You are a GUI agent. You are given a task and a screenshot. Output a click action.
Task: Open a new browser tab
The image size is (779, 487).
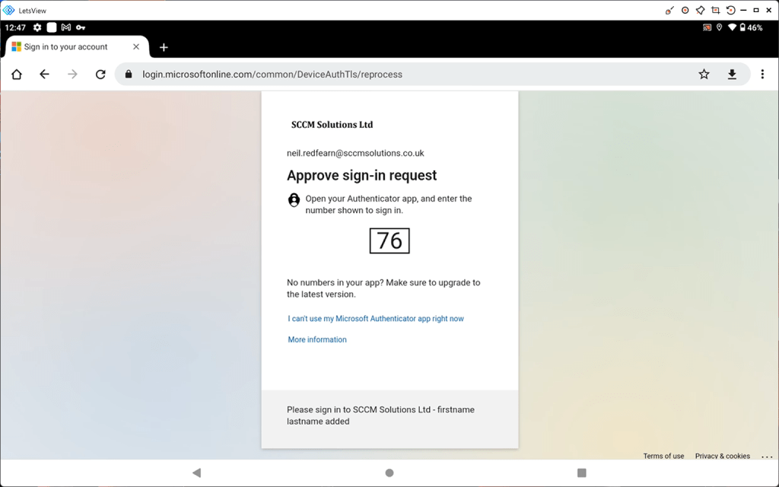click(164, 47)
